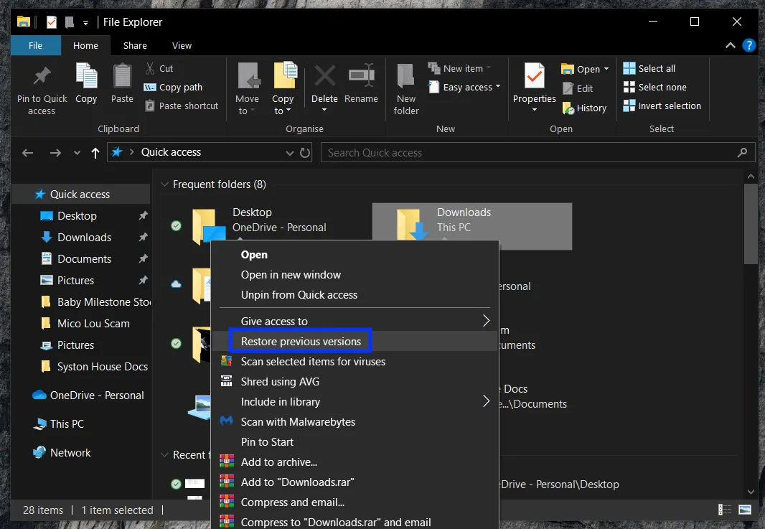Open help via the blue question mark icon
Image resolution: width=765 pixels, height=529 pixels.
(x=749, y=45)
